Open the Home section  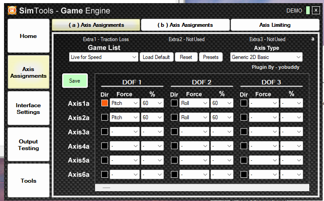point(28,36)
